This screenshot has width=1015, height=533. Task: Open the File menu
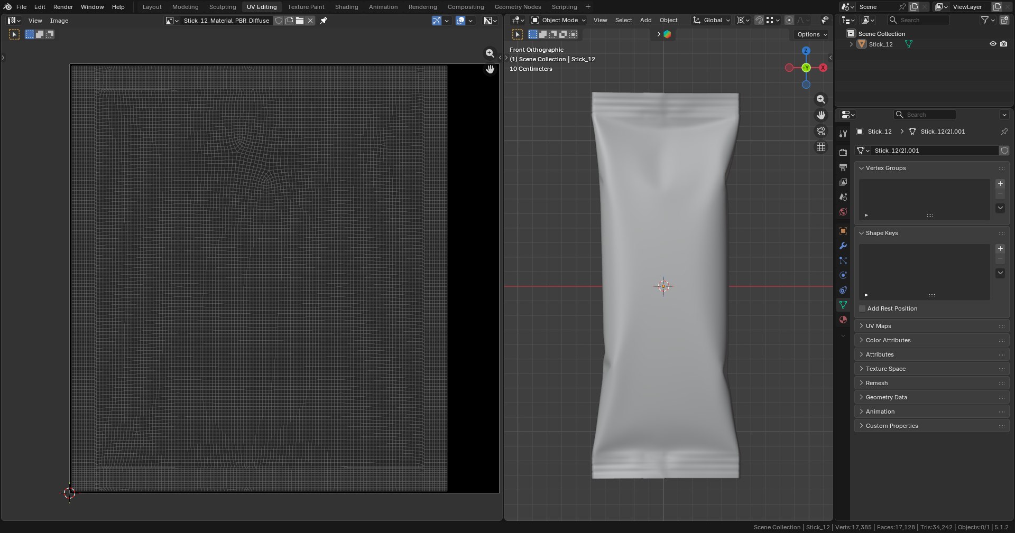pos(21,7)
